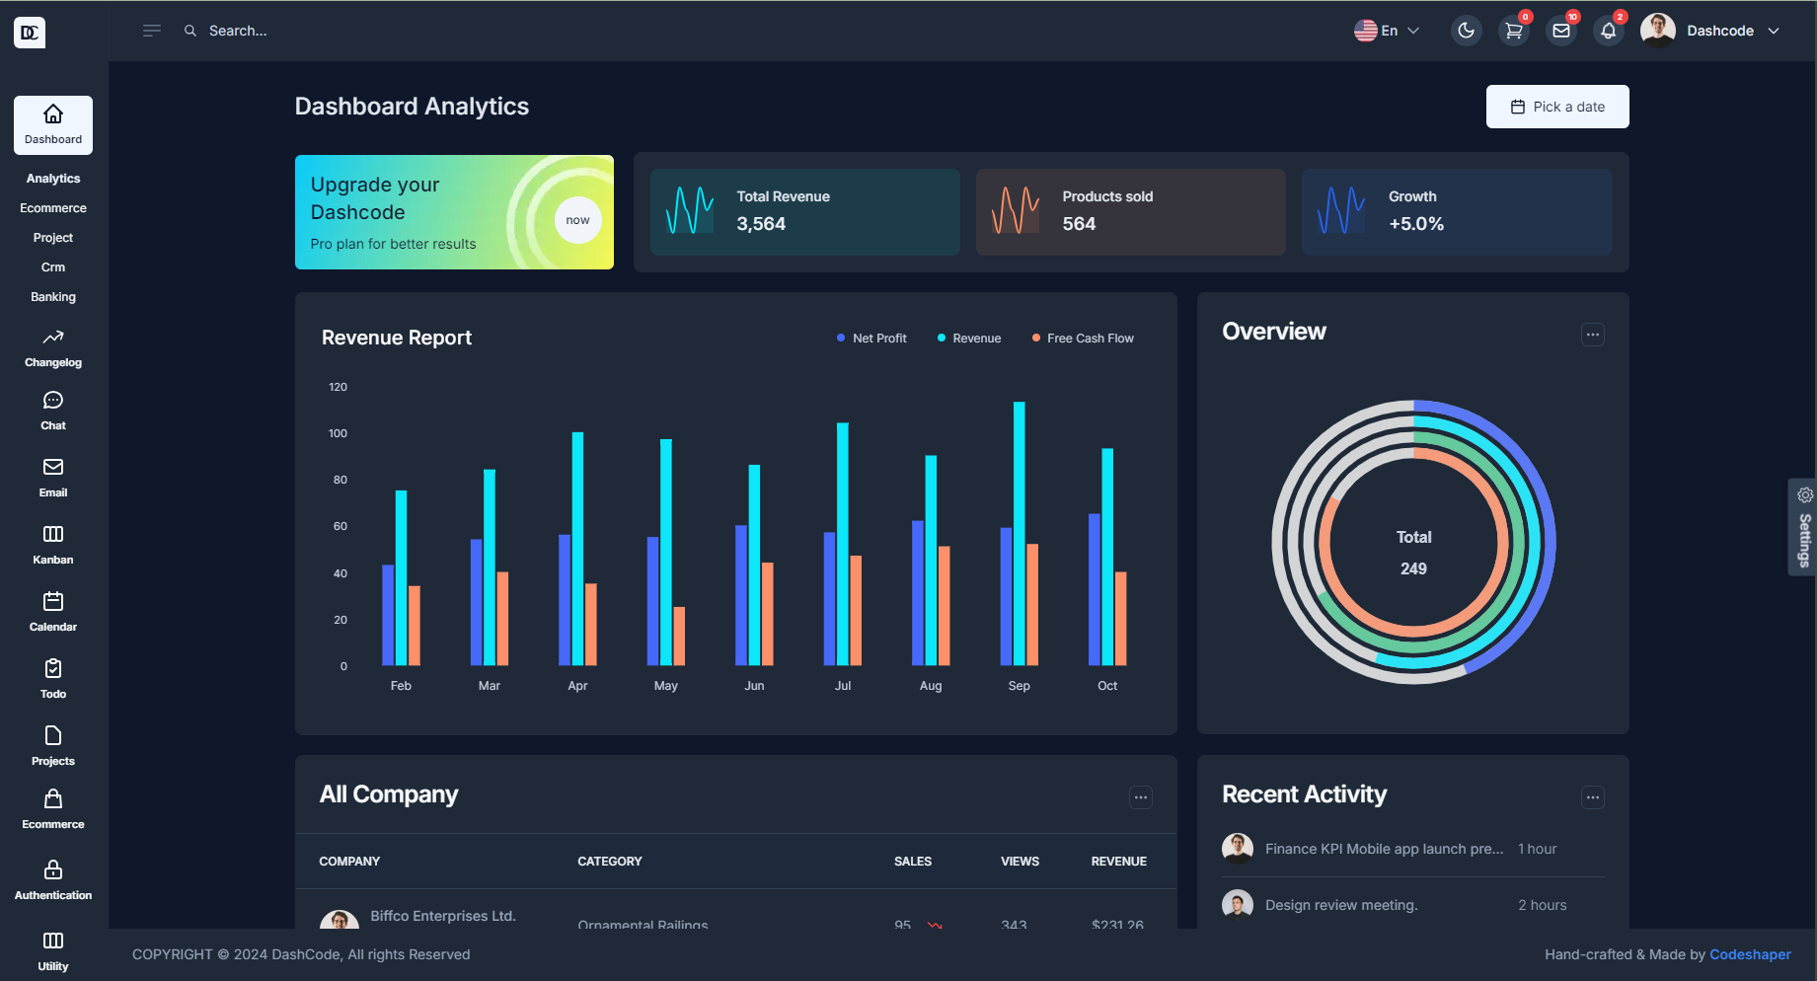The height and width of the screenshot is (981, 1817).
Task: Click the May Free Cash Flow bar
Action: coord(679,636)
